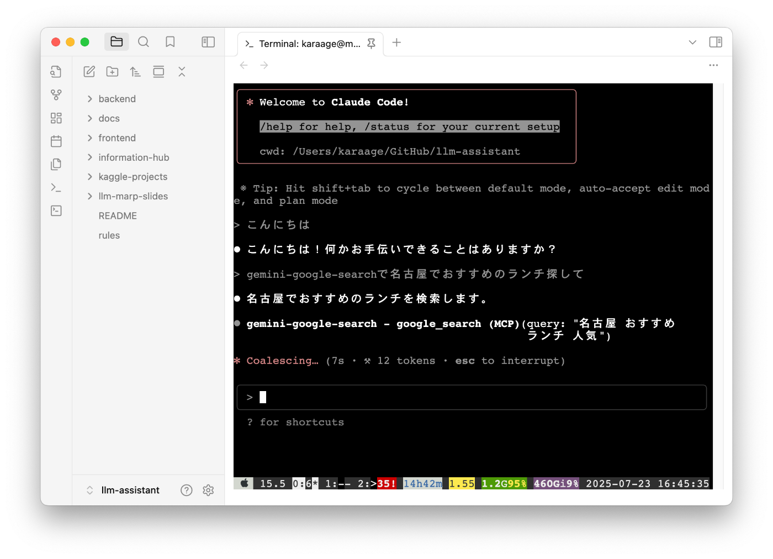This screenshot has height=559, width=773.
Task: Open the more options three-dot menu
Action: (713, 65)
